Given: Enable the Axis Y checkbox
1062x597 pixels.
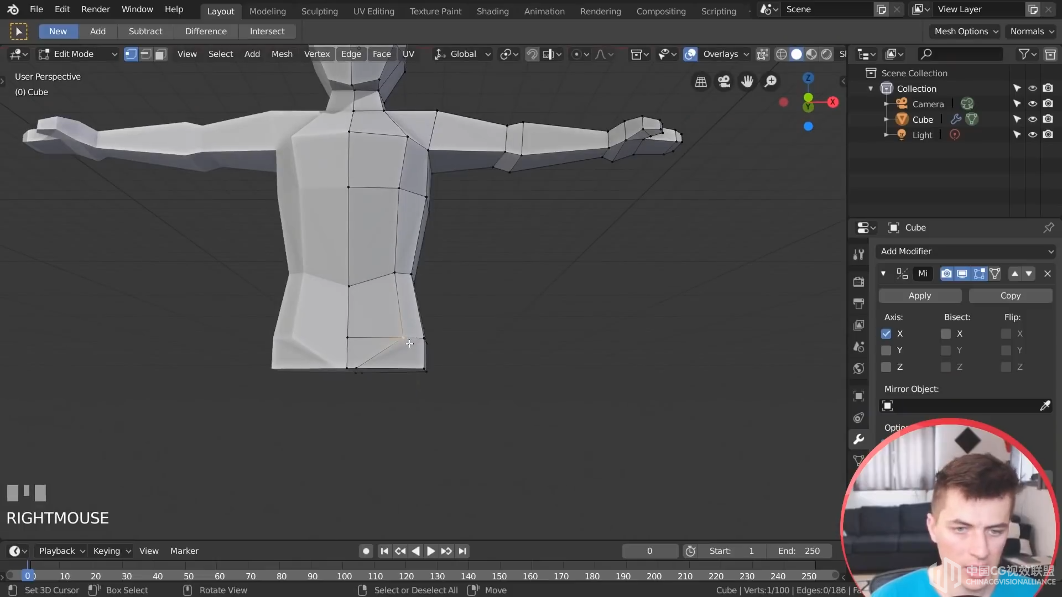Looking at the screenshot, I should 886,350.
